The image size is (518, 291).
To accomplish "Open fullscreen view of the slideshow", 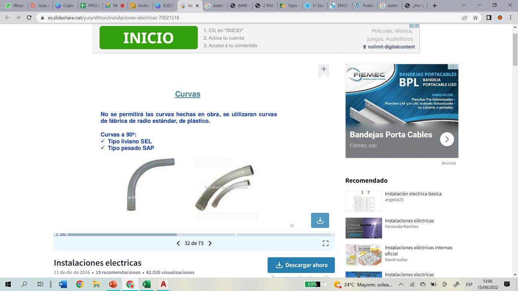I will pyautogui.click(x=326, y=243).
